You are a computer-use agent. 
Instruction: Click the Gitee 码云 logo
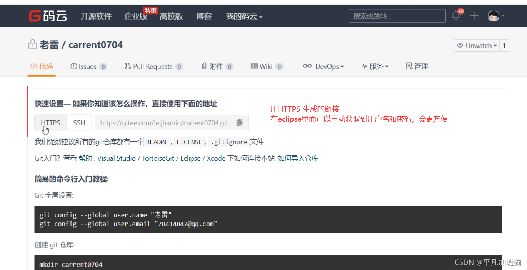coord(48,16)
